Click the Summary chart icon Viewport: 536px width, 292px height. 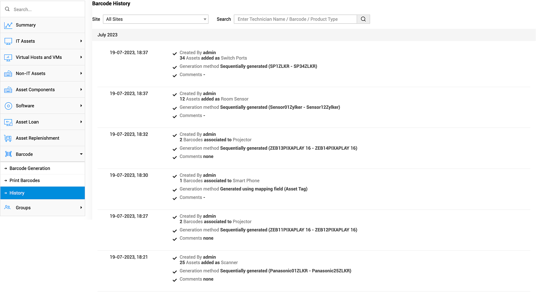click(x=8, y=25)
